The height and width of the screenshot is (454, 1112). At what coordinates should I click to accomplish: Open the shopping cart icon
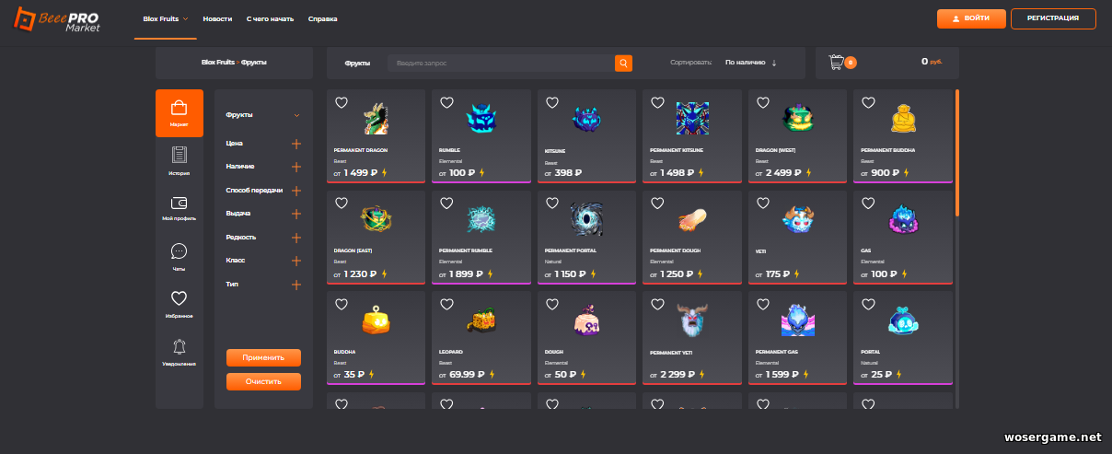pos(837,62)
